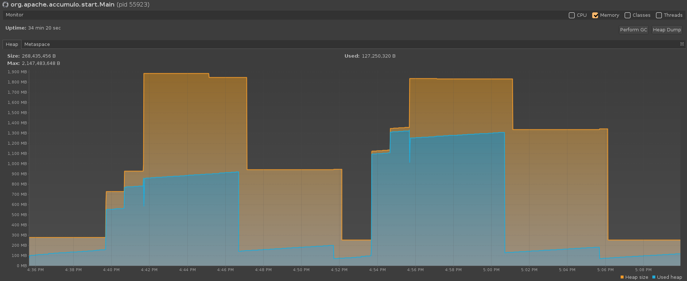Click the maximize graph icon on Heap panel
The height and width of the screenshot is (281, 687).
682,44
